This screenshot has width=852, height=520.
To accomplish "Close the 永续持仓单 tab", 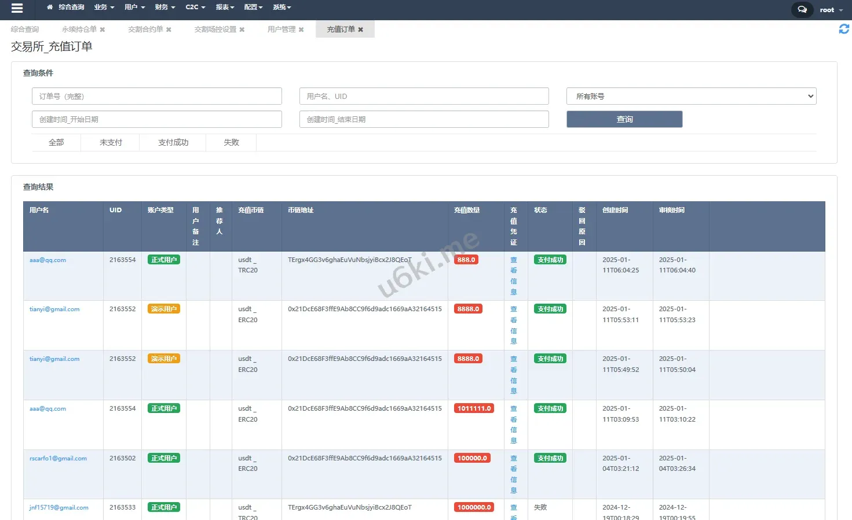I will point(103,29).
